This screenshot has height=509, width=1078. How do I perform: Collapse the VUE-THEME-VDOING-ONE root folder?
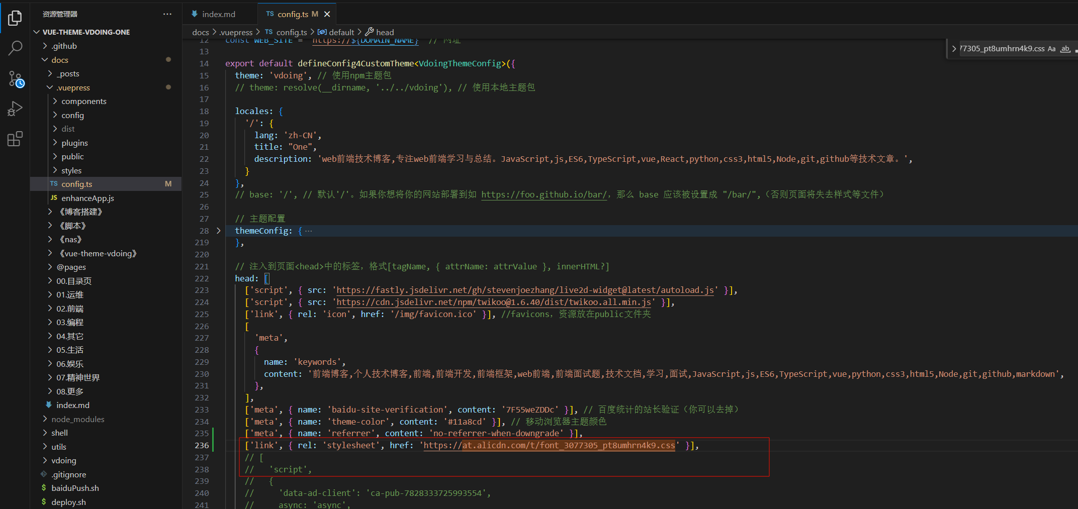click(x=37, y=32)
